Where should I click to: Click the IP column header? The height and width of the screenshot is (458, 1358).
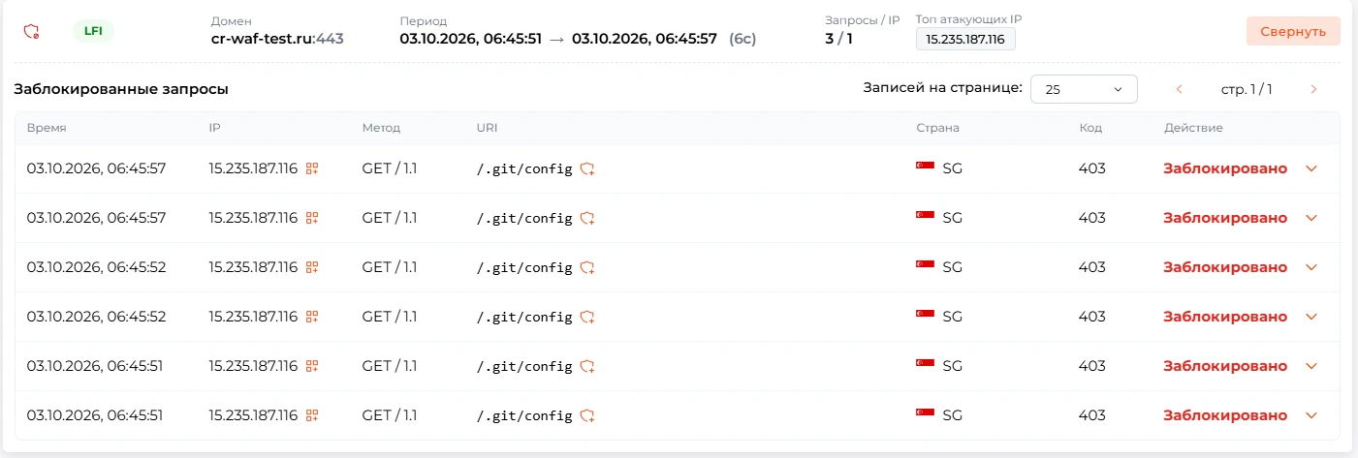point(215,128)
